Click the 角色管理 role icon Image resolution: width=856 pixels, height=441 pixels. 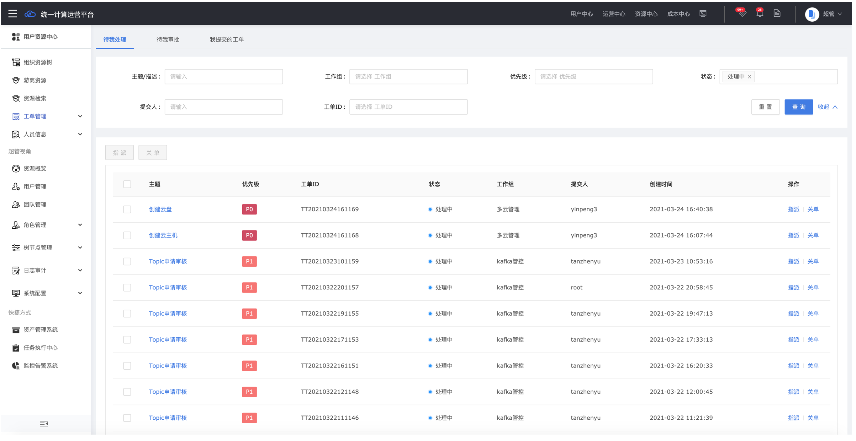16,225
